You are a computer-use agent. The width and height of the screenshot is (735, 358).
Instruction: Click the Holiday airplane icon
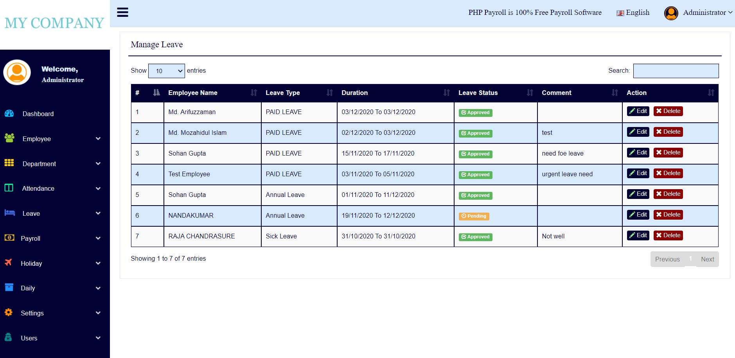[x=9, y=263]
